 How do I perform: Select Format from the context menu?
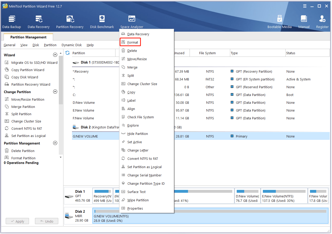point(132,42)
